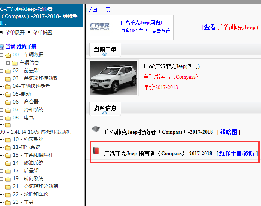The height and width of the screenshot is (206, 261).
Task: Expand the 19 - 转向系统 node
Action: [x=1, y=179]
